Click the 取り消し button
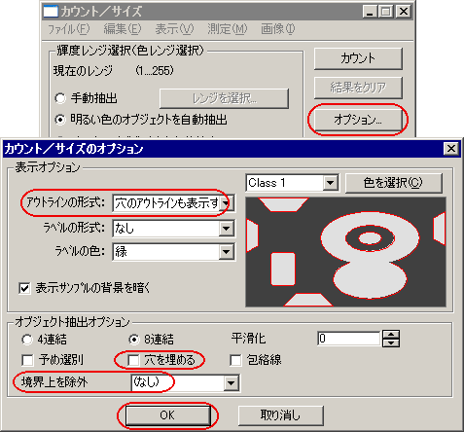The image size is (464, 432). pos(281,415)
